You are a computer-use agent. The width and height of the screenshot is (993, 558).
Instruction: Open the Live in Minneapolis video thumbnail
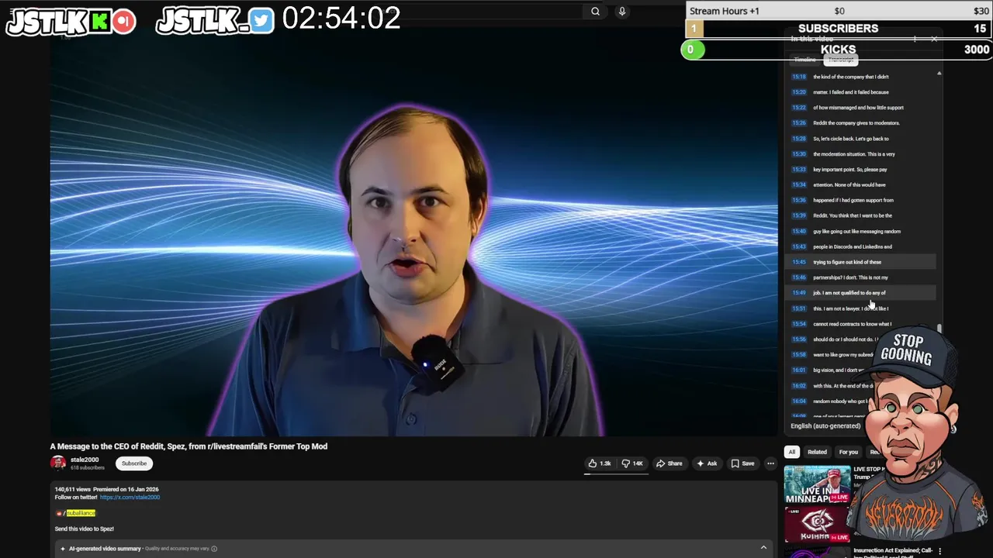(817, 485)
